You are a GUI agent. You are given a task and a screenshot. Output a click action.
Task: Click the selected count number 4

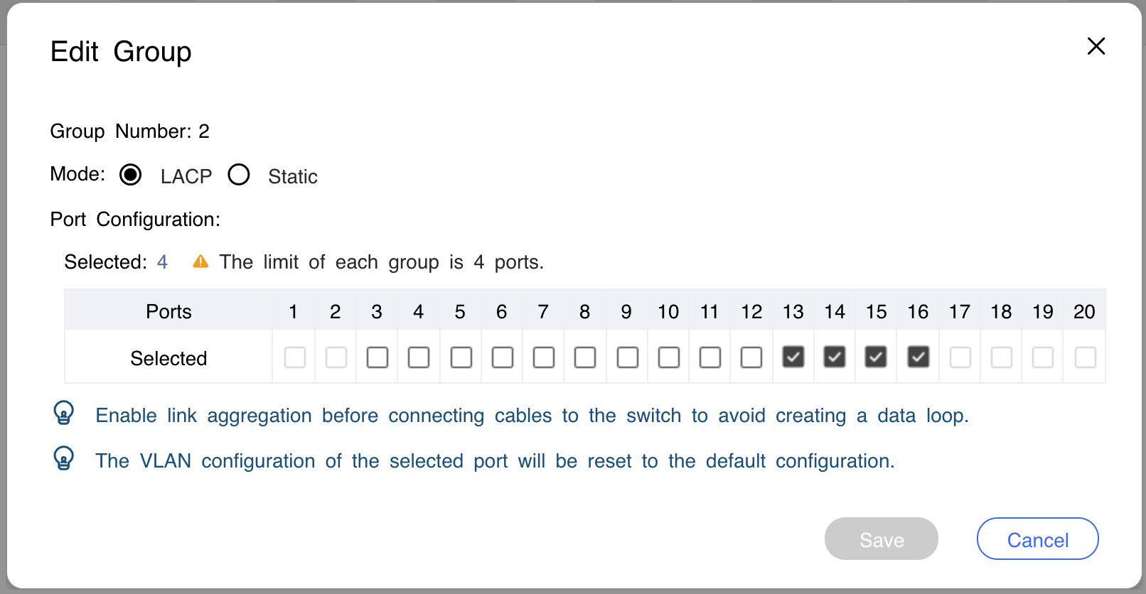(162, 262)
